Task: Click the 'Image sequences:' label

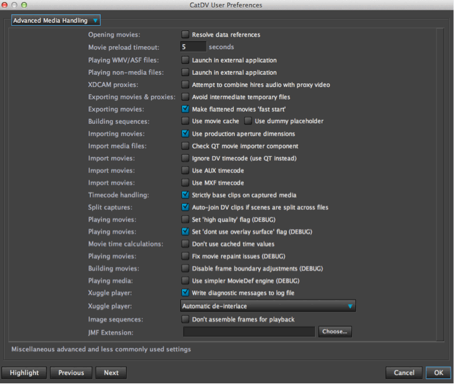Action: [116, 319]
